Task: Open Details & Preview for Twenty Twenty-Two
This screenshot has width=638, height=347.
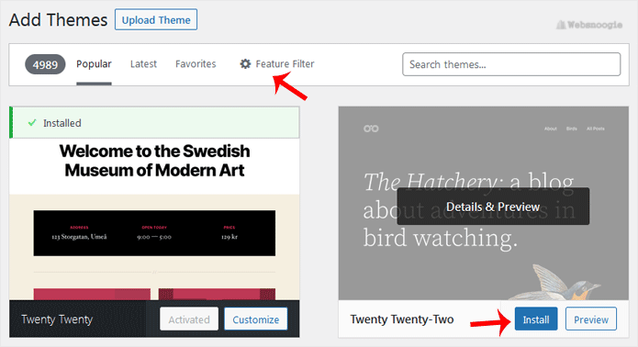Action: coord(493,207)
